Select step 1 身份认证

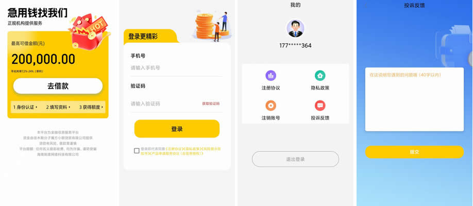[25, 107]
